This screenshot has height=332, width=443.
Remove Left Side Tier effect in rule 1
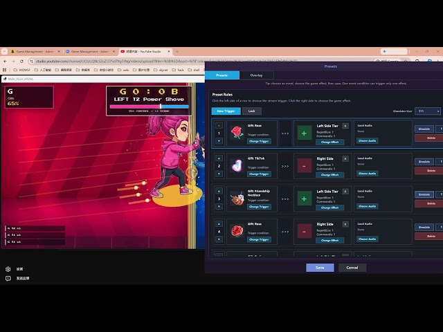(x=345, y=126)
